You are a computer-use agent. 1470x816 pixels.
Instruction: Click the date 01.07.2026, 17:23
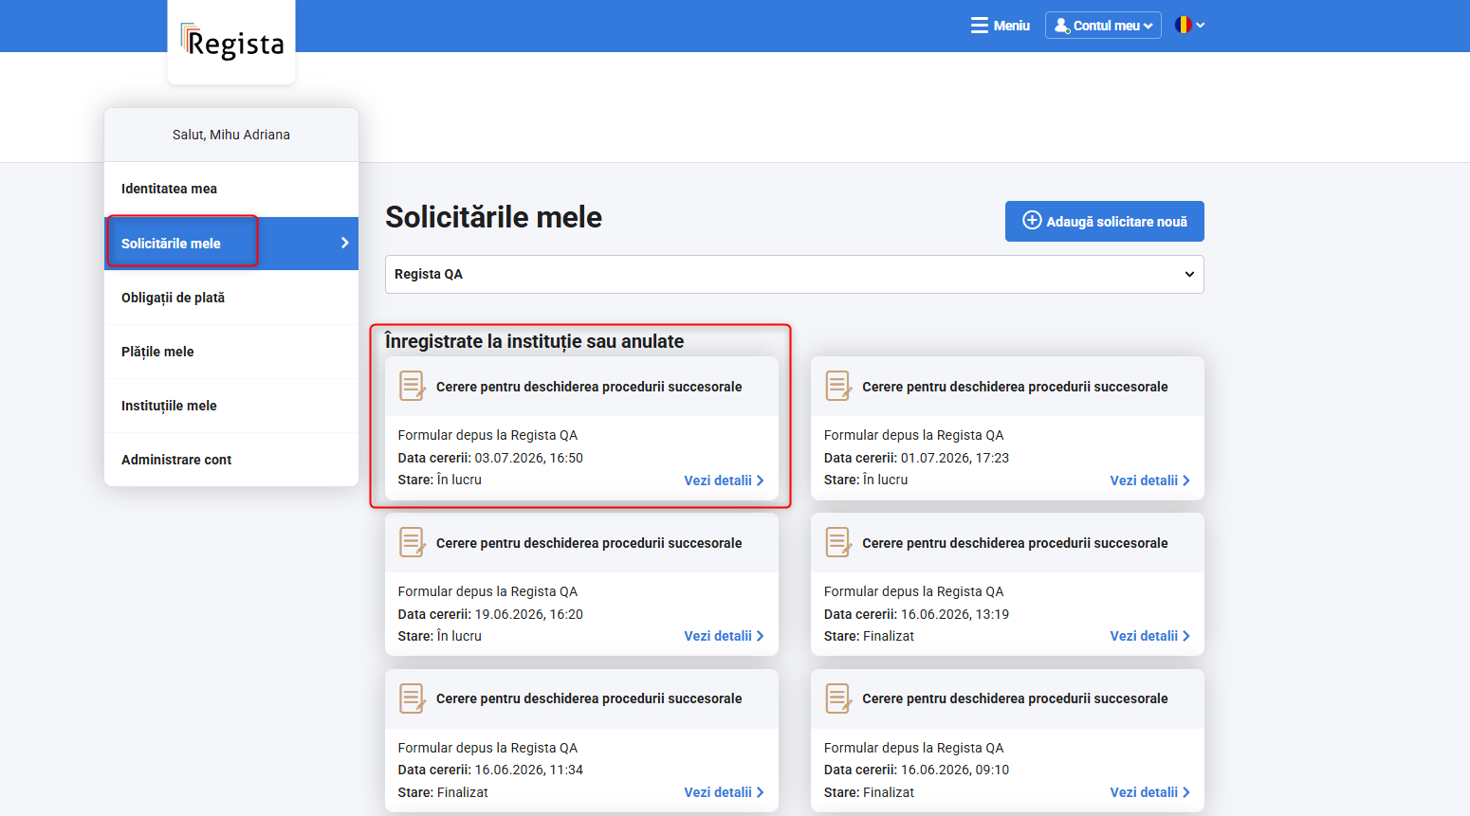coord(955,458)
